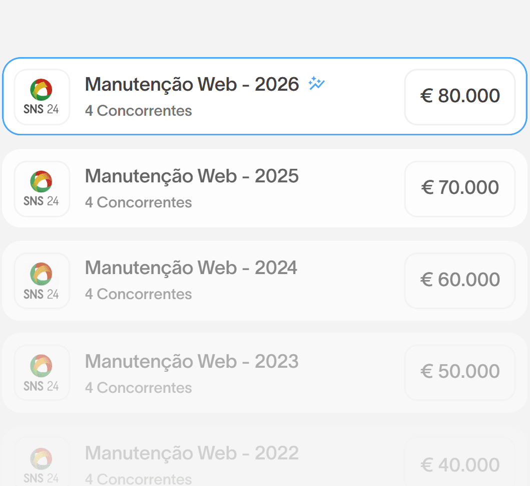Click SNS 24 logo on Manutenção Web 2026
This screenshot has width=530, height=486.
pyautogui.click(x=42, y=97)
